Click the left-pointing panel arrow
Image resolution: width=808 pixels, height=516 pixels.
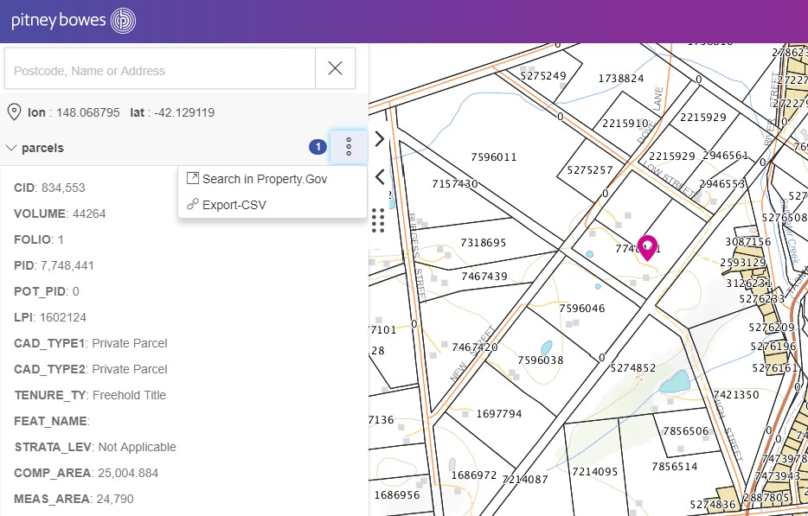pyautogui.click(x=379, y=176)
